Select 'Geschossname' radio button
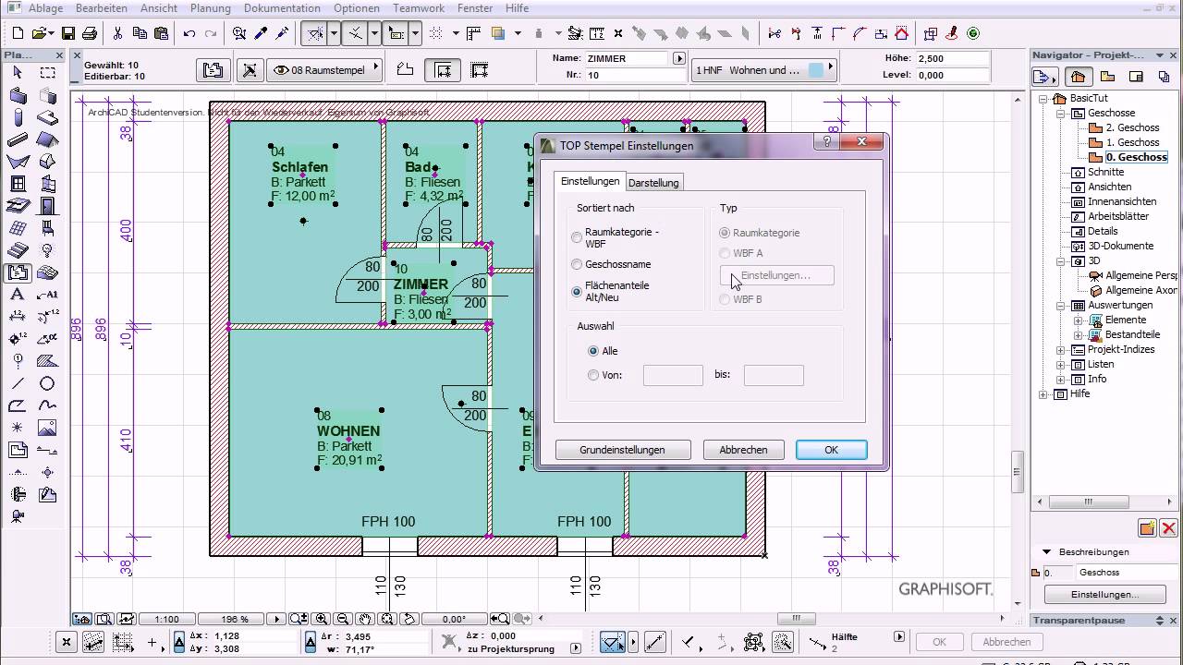1183x665 pixels. click(x=577, y=264)
